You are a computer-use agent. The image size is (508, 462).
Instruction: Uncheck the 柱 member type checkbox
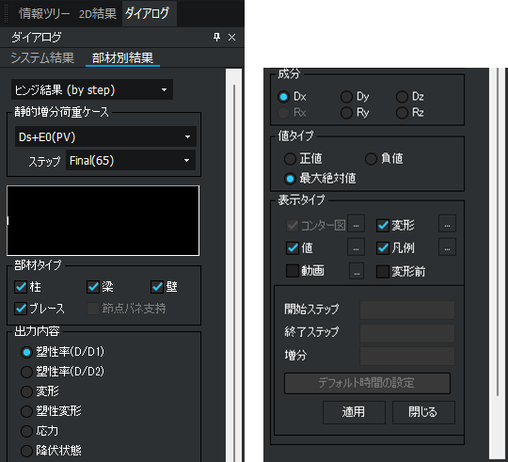click(x=21, y=287)
